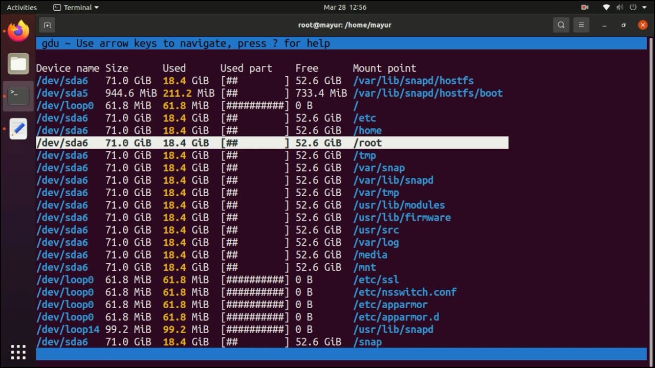
Task: Click the screen recording indicator icon
Action: click(585, 8)
